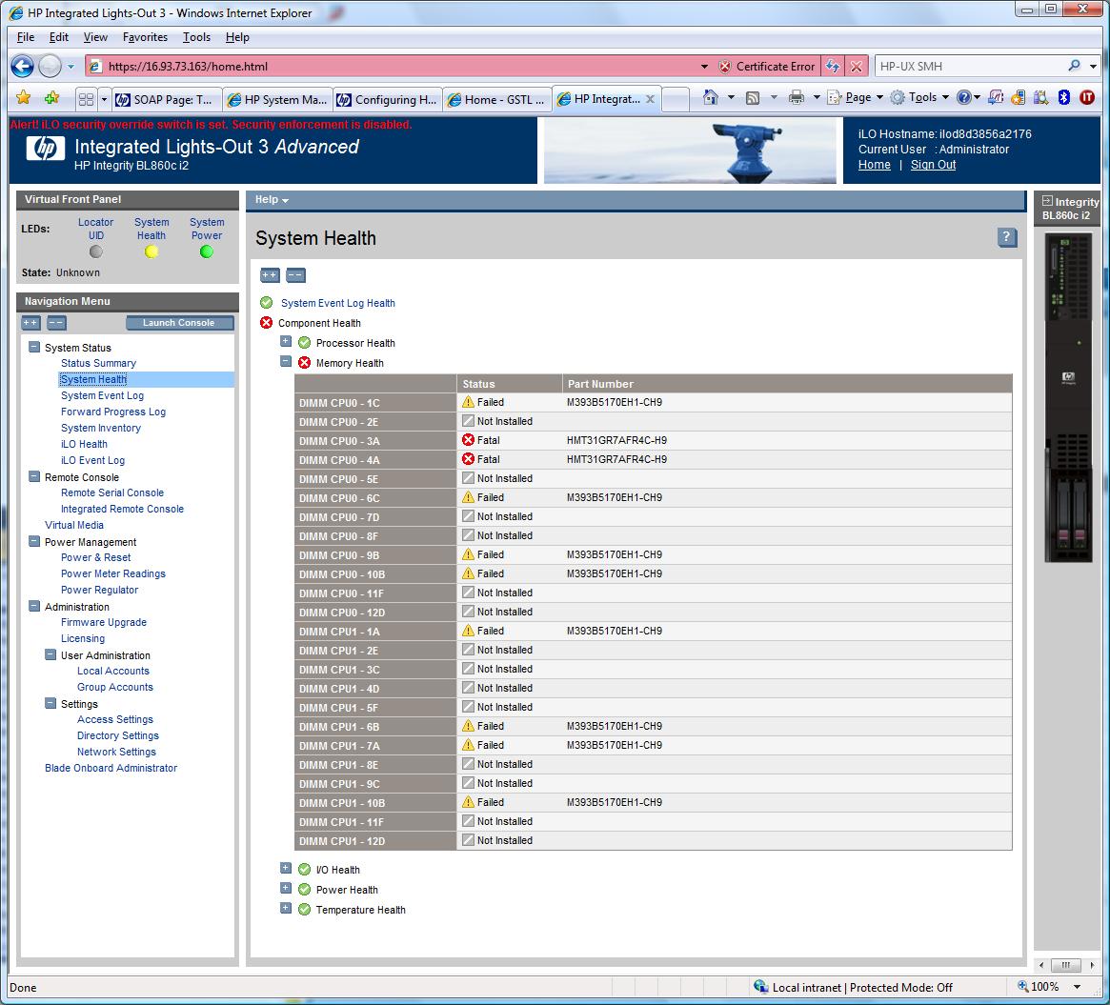Click the Launch Console button
The image size is (1110, 1005).
[179, 323]
